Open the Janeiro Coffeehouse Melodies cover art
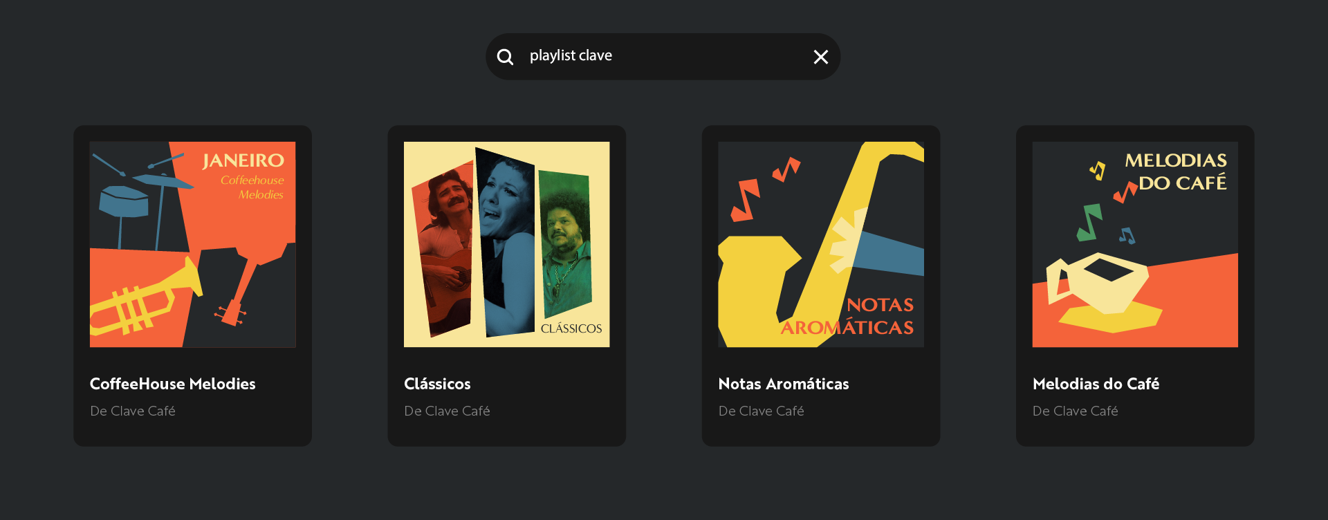The width and height of the screenshot is (1328, 520). pyautogui.click(x=193, y=244)
